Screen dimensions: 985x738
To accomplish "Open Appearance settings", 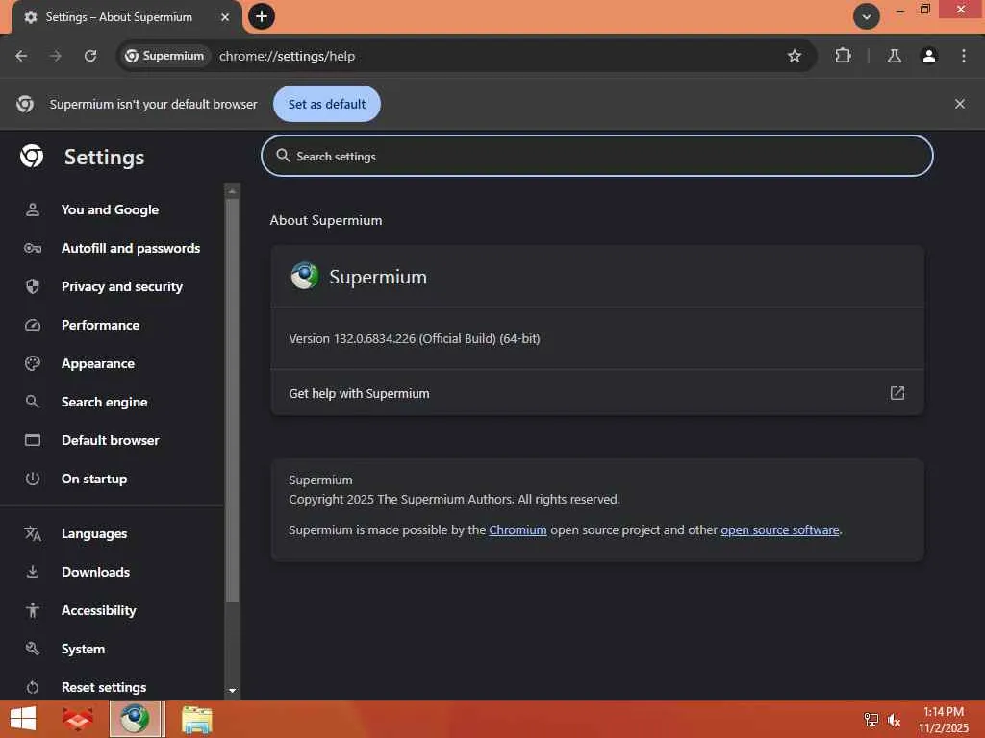I will [x=98, y=363].
